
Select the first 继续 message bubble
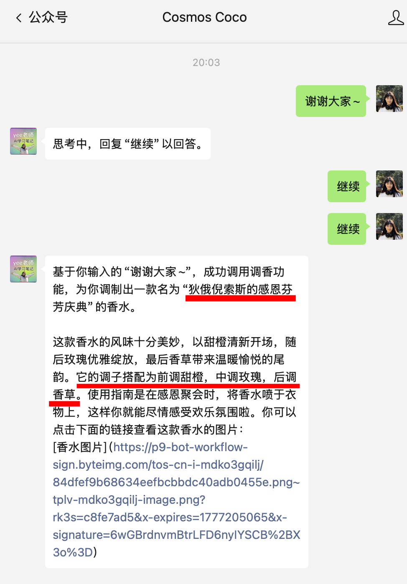pyautogui.click(x=347, y=186)
